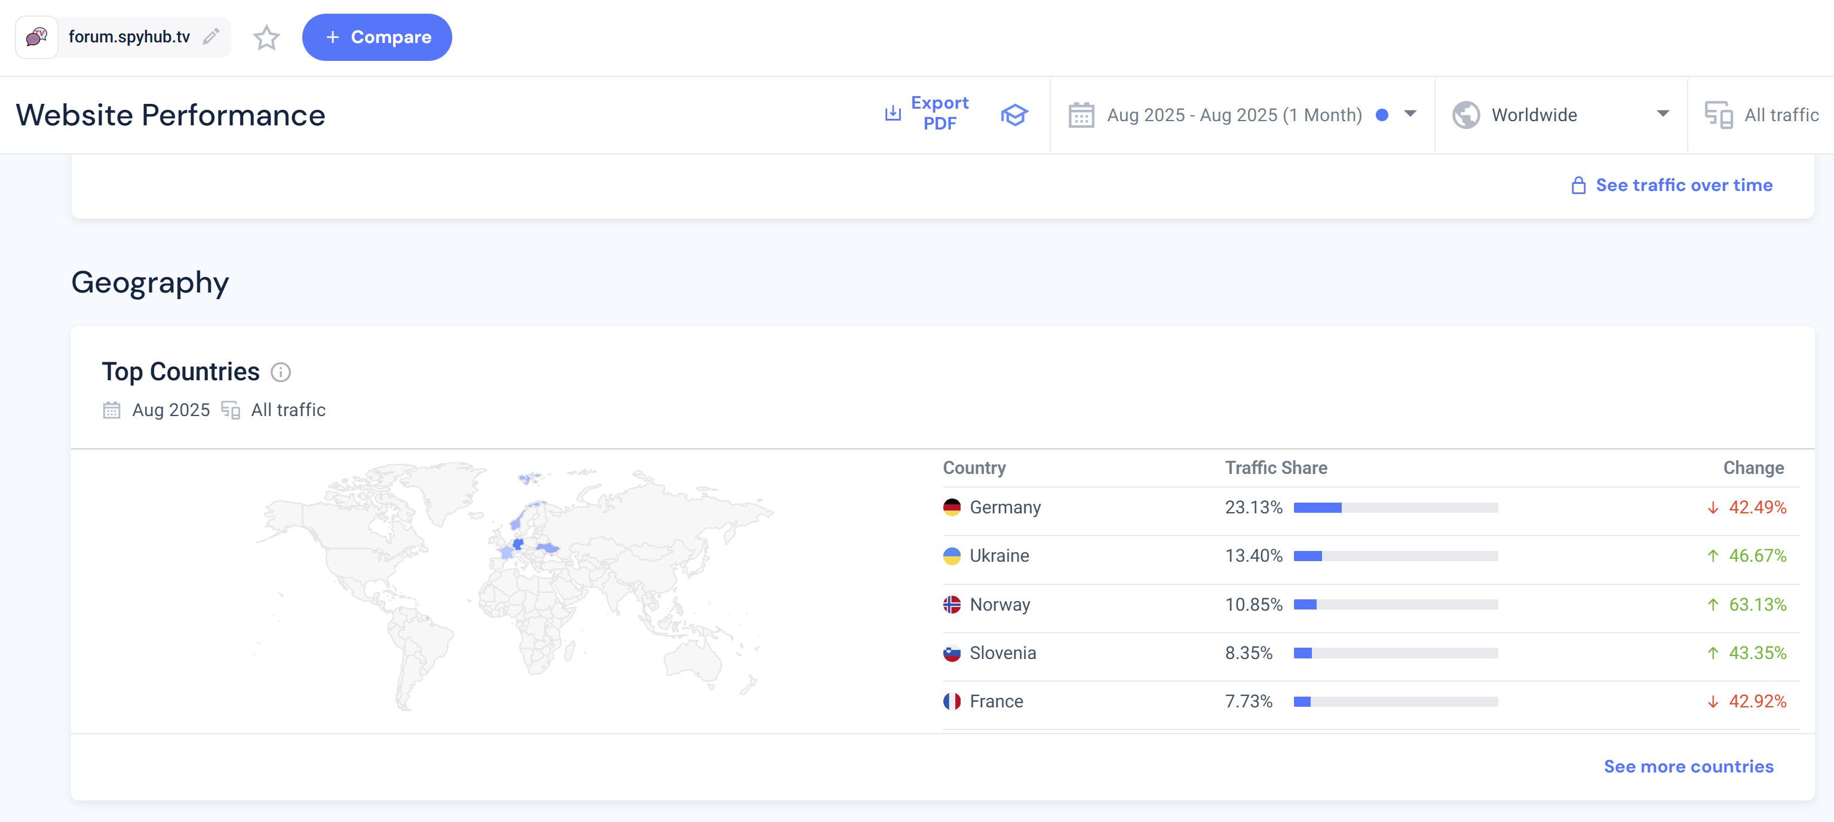This screenshot has height=822, width=1834.
Task: Click the calendar icon in date filter
Action: (1081, 115)
